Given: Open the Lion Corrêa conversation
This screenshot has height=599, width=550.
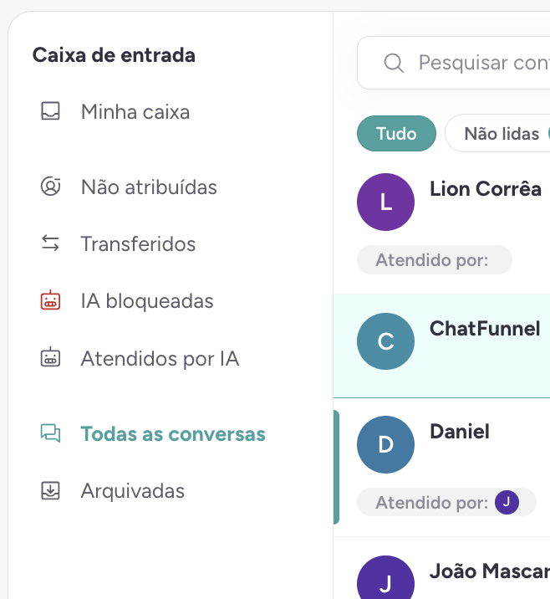Looking at the screenshot, I should point(441,224).
